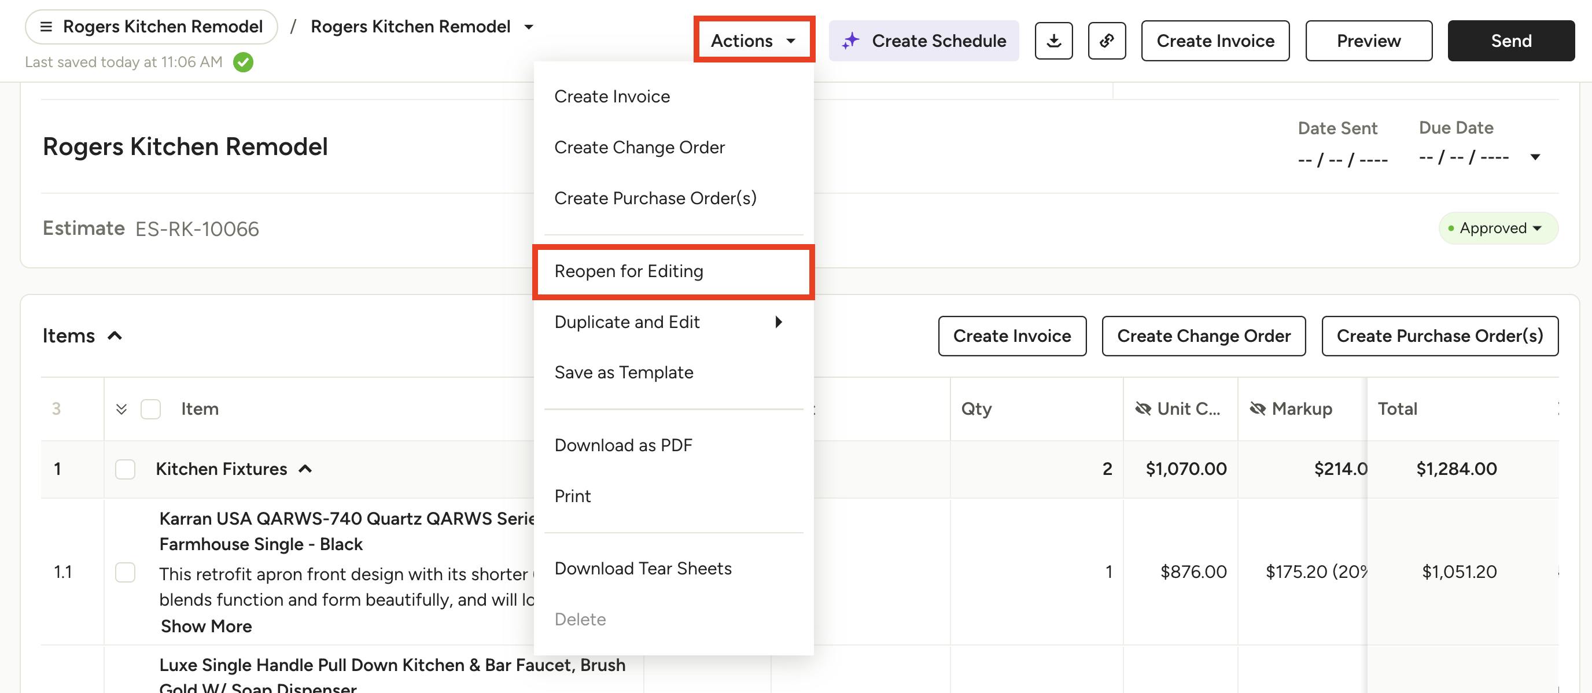Viewport: 1592px width, 693px height.
Task: Click the Item column header label
Action: (x=200, y=408)
